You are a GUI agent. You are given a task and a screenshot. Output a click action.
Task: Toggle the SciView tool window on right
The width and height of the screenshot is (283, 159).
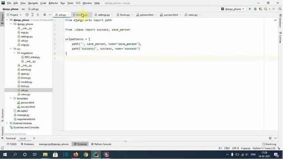click(280, 38)
